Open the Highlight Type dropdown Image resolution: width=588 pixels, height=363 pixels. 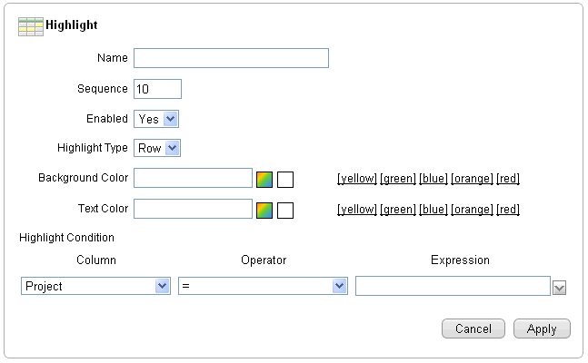(157, 148)
